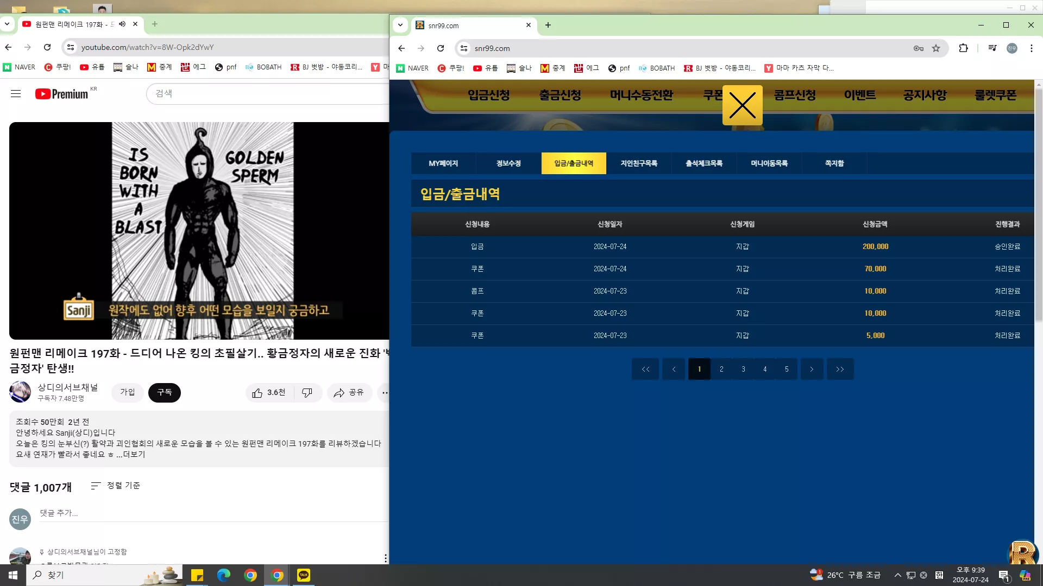
Task: Click the yellow X close icon
Action: pyautogui.click(x=742, y=105)
